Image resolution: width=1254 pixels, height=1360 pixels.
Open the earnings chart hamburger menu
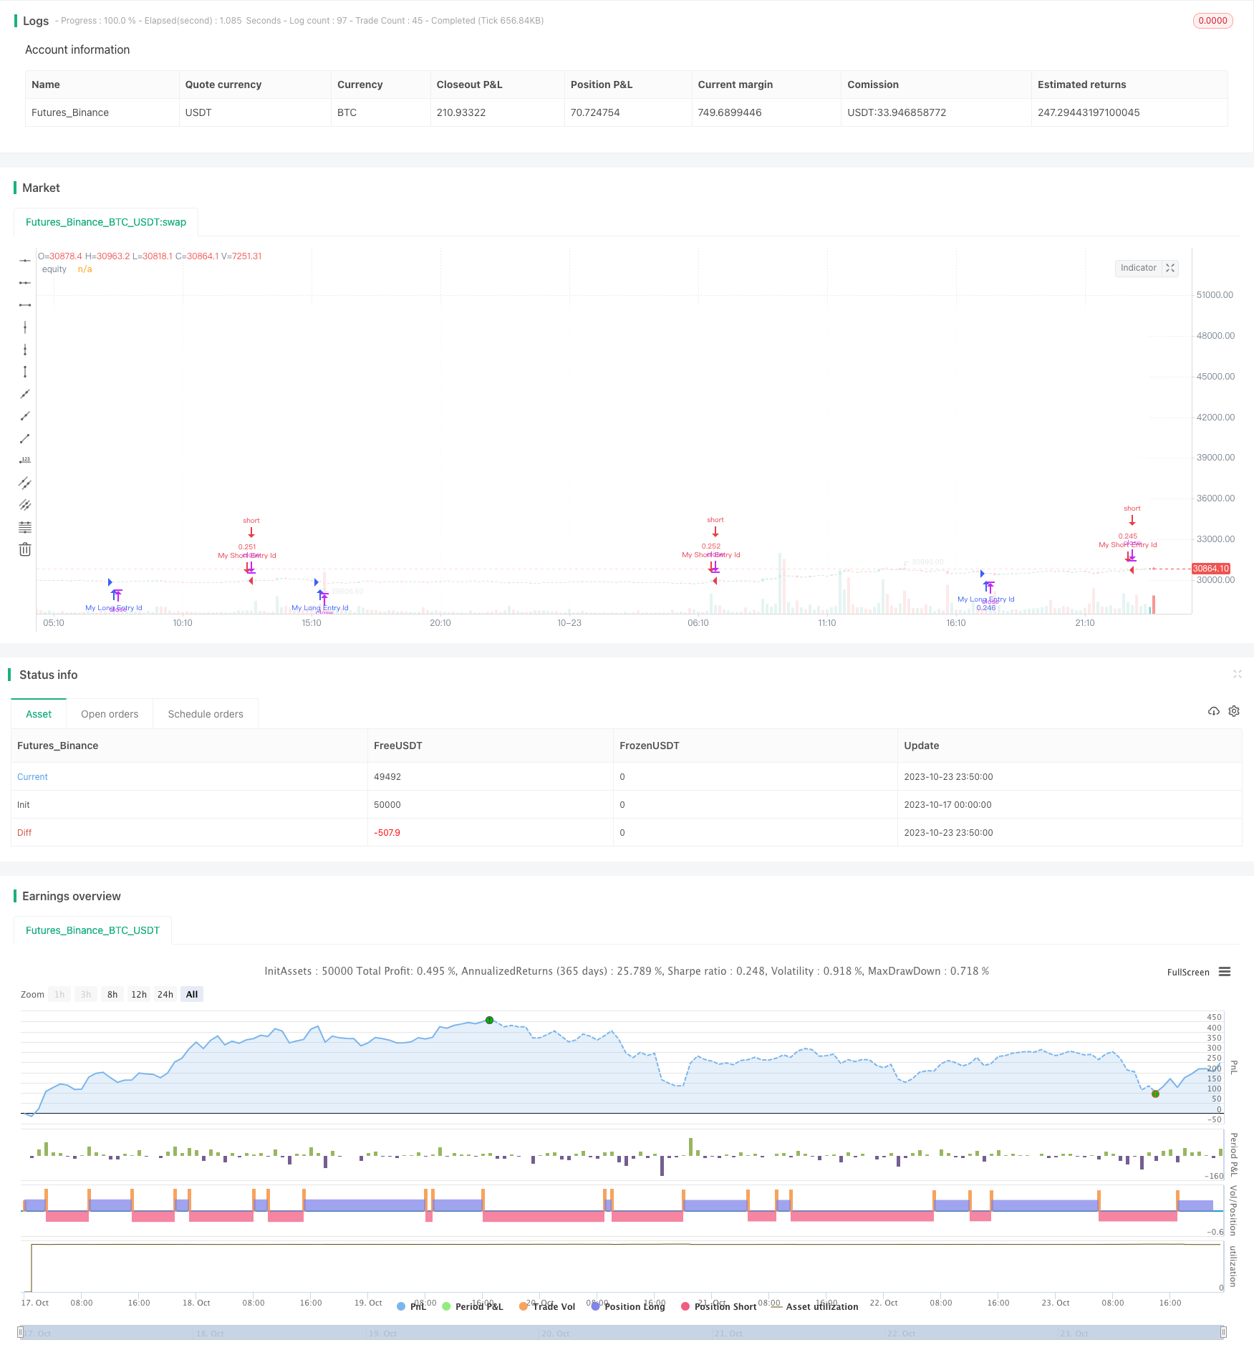pos(1225,972)
